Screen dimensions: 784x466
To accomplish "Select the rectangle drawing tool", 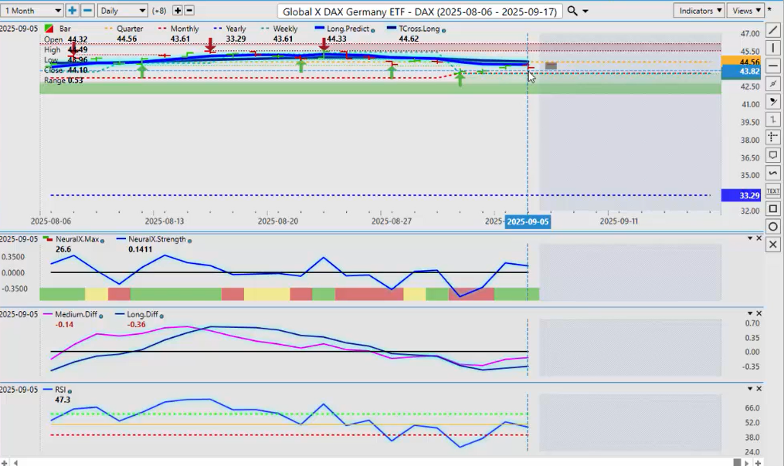I will tap(773, 208).
